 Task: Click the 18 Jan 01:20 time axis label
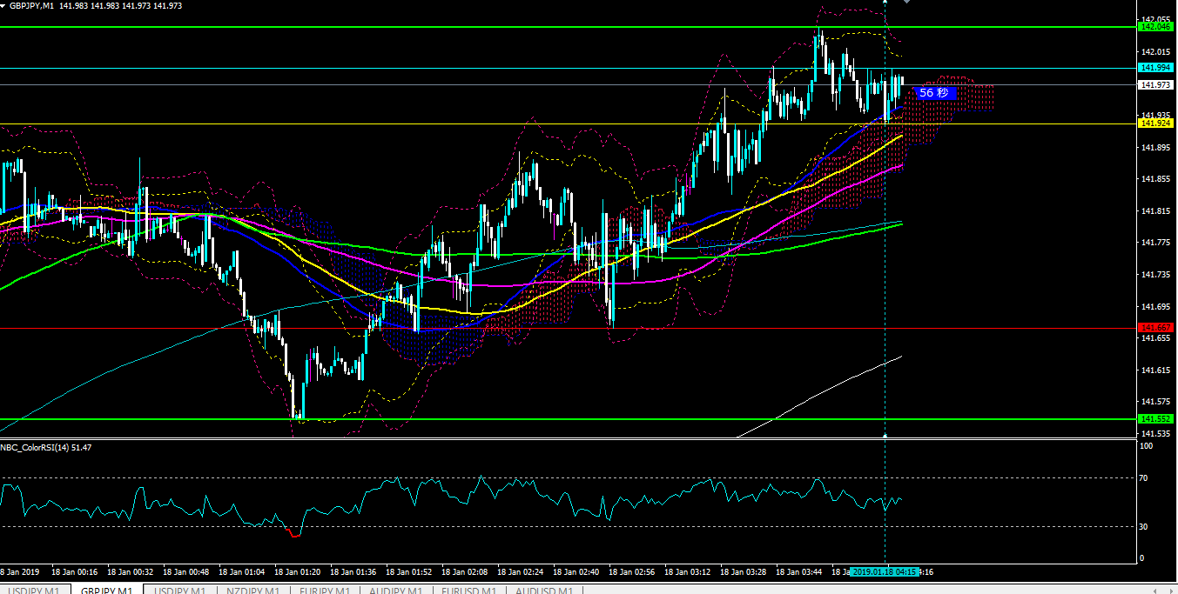(297, 572)
